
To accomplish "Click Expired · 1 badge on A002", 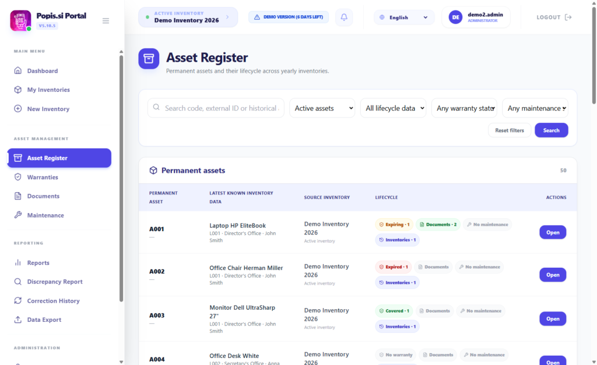I will tap(394, 267).
